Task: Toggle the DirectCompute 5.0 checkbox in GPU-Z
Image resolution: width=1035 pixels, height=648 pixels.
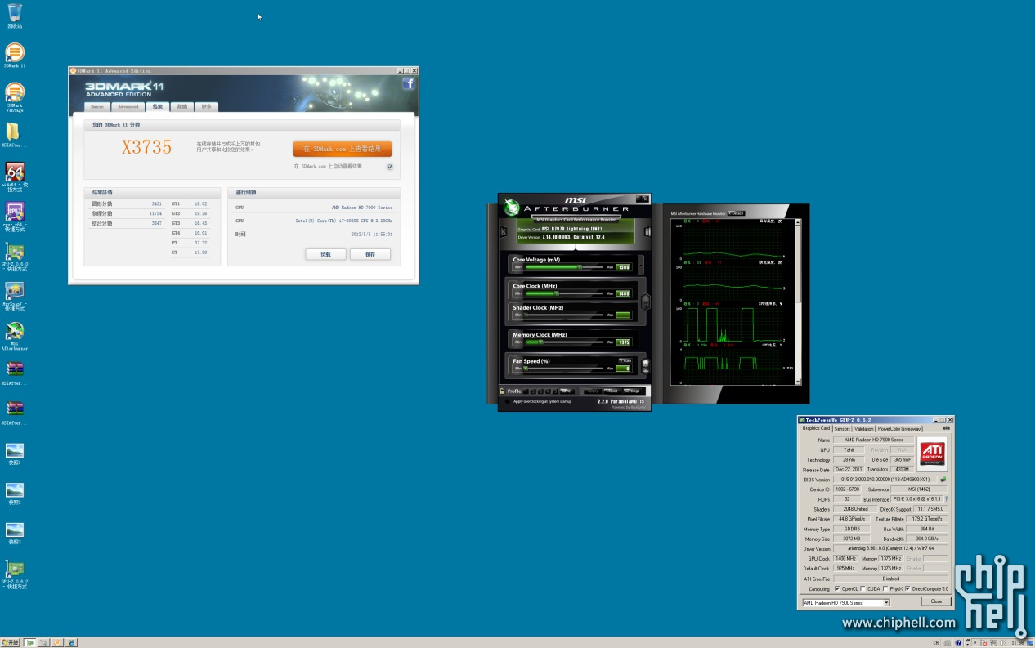Action: [907, 588]
